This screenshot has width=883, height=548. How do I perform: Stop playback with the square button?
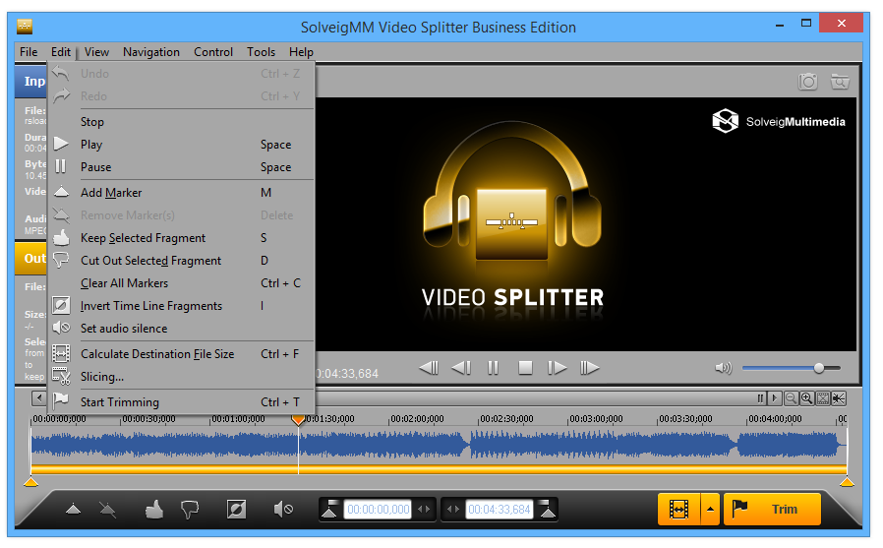(525, 368)
